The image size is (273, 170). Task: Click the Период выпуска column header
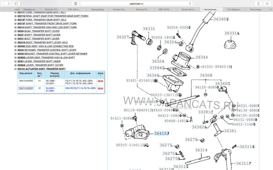coord(55,74)
